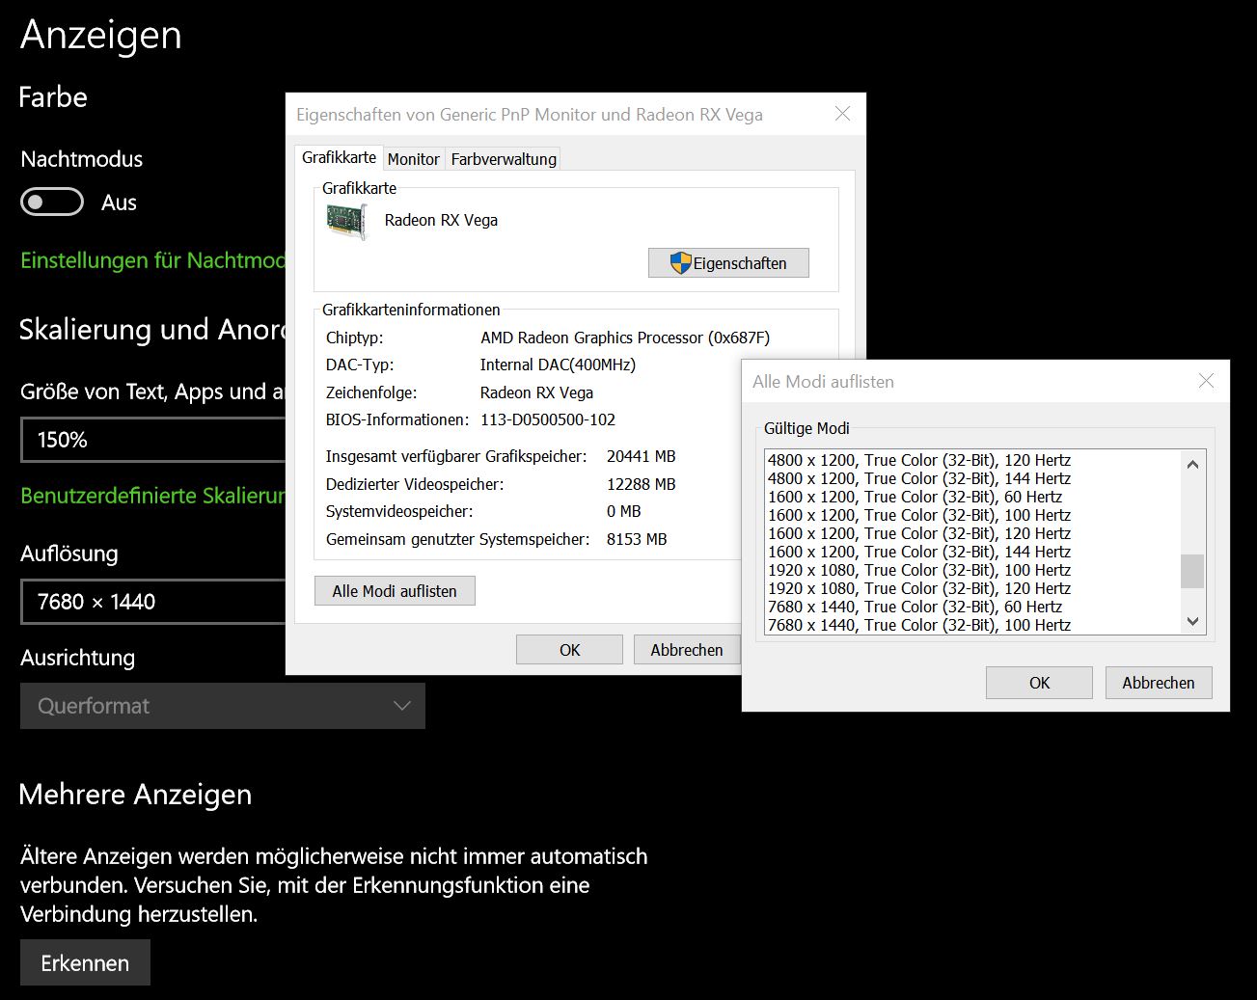Close the Eigenschaften von Generic PnP dialog
The height and width of the screenshot is (1000, 1257).
click(842, 114)
